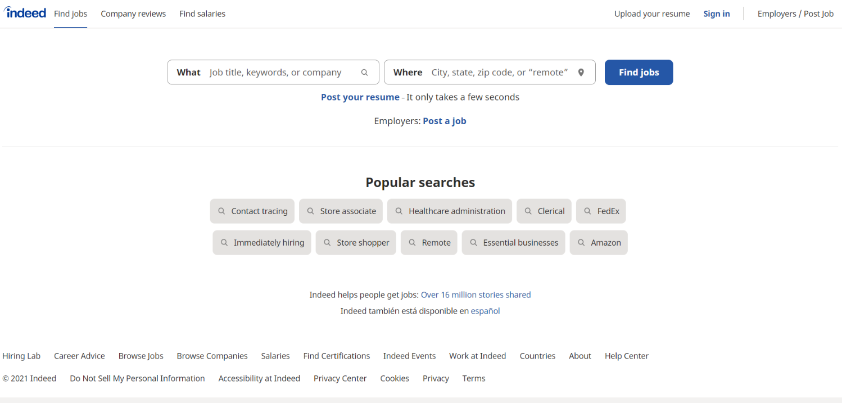The image size is (842, 403).
Task: Open Cookies footer link
Action: (x=395, y=378)
